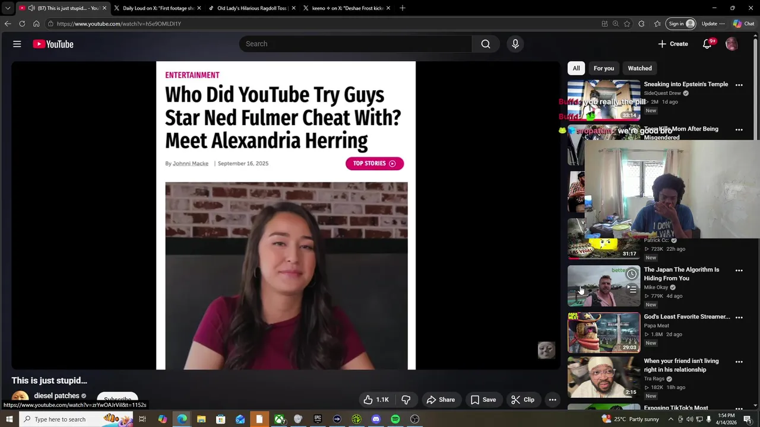This screenshot has width=760, height=427.
Task: Open the Windows Start menu
Action: coord(9,419)
